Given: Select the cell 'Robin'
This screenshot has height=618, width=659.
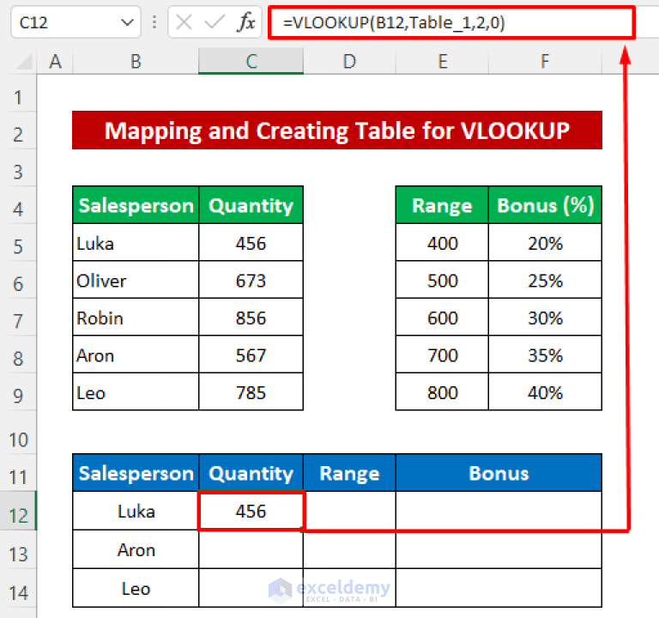Looking at the screenshot, I should coord(136,317).
